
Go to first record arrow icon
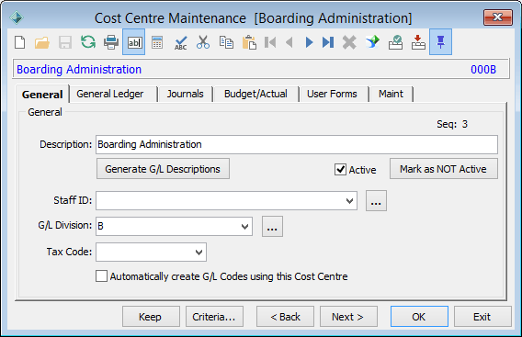[x=270, y=42]
